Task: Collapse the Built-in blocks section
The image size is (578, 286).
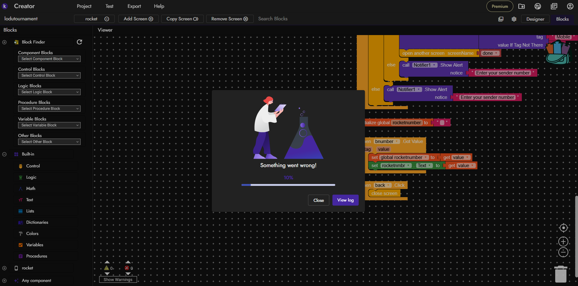Action: click(4, 154)
